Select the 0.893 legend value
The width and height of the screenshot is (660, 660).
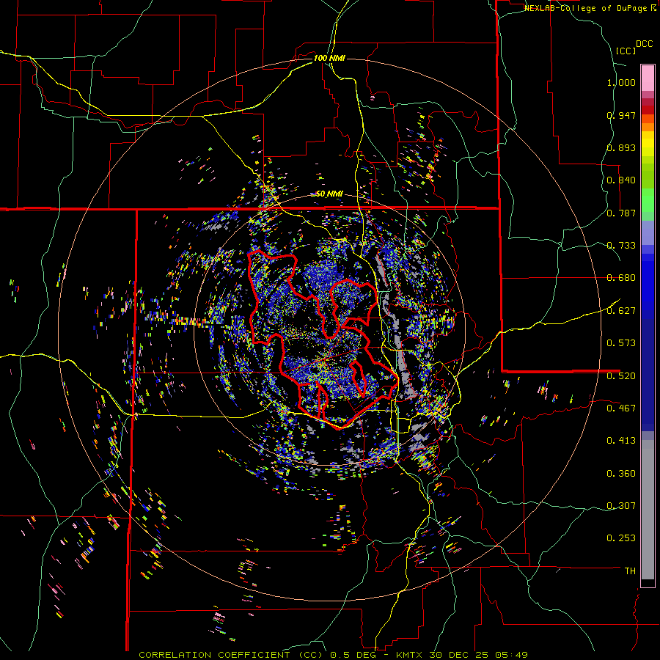click(621, 147)
